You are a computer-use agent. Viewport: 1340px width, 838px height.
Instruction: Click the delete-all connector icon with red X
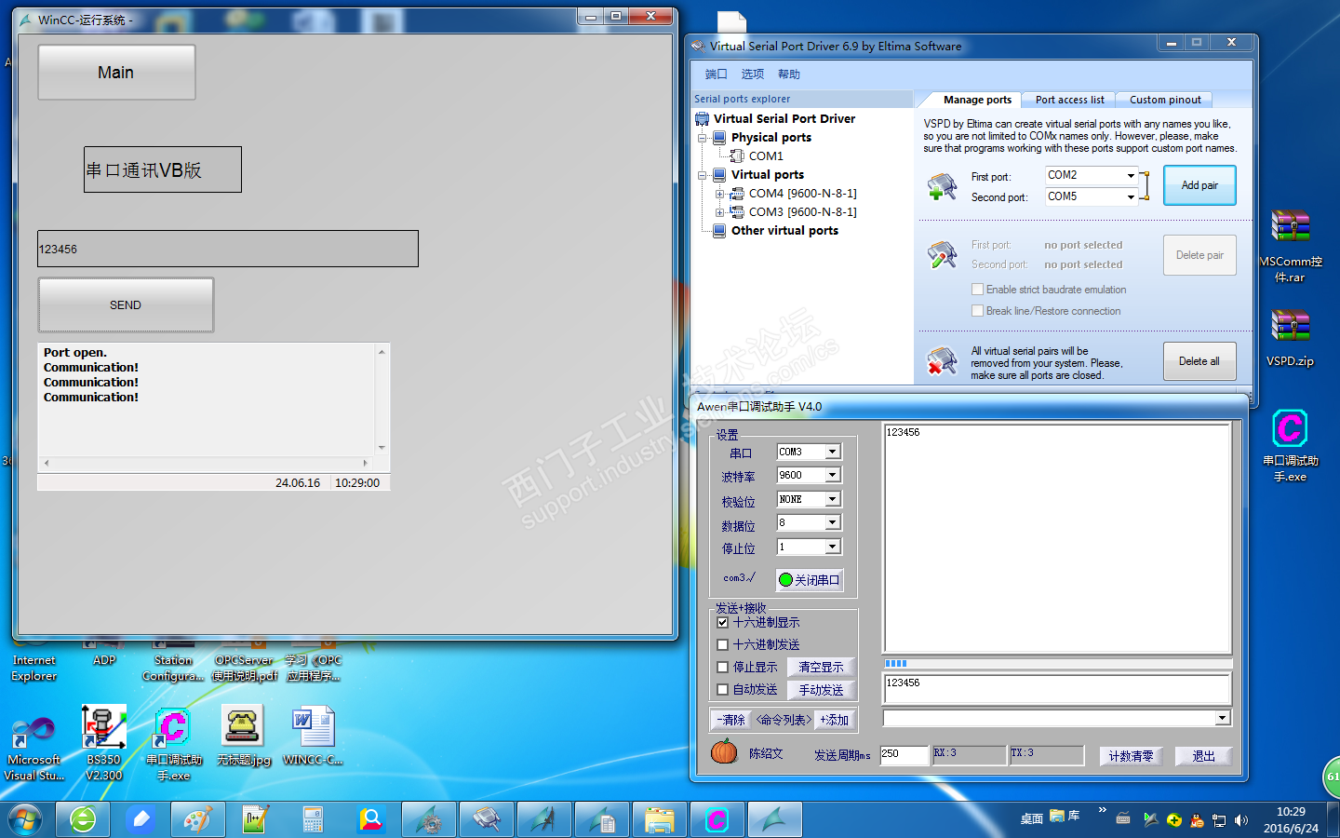pyautogui.click(x=942, y=361)
